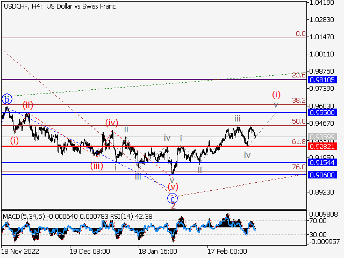
Task: Click the 0.89230 price axis value
Action: tap(321, 192)
